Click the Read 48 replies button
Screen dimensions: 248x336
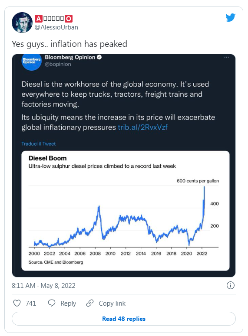point(124,319)
